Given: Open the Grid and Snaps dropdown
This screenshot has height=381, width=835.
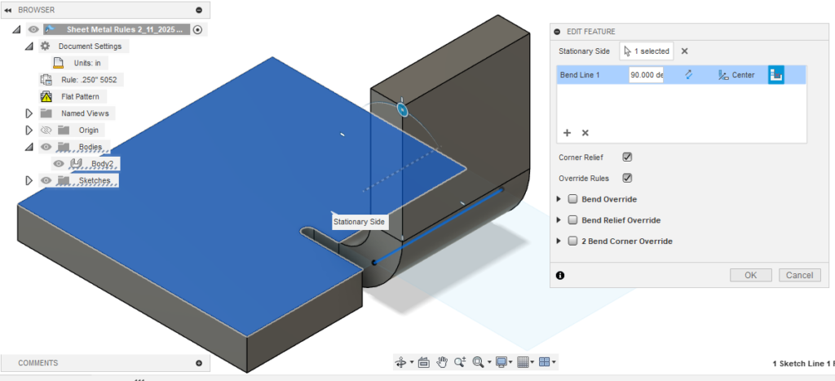Looking at the screenshot, I should tap(524, 362).
